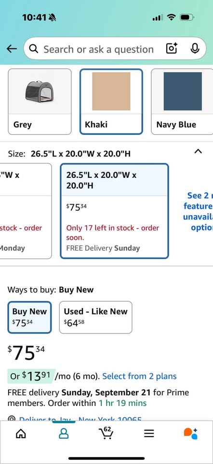
Task: Tap the microphone voice search icon
Action: coord(194,48)
